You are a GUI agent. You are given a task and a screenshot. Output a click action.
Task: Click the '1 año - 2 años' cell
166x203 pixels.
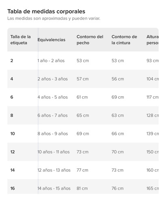click(x=51, y=60)
